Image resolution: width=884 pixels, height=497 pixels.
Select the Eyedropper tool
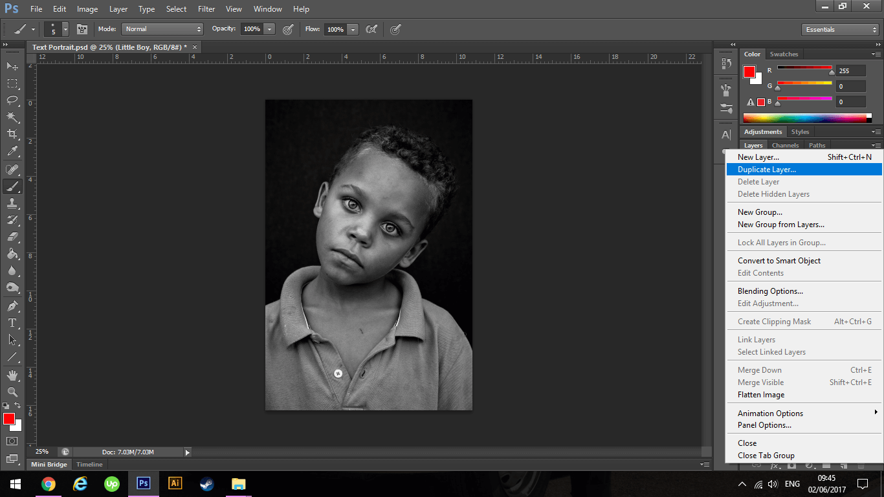[x=12, y=151]
